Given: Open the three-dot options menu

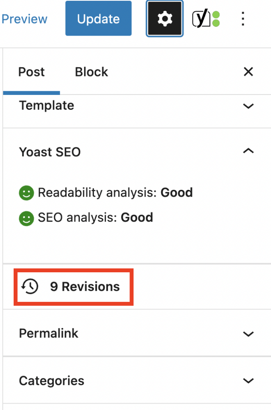Looking at the screenshot, I should pos(243,18).
